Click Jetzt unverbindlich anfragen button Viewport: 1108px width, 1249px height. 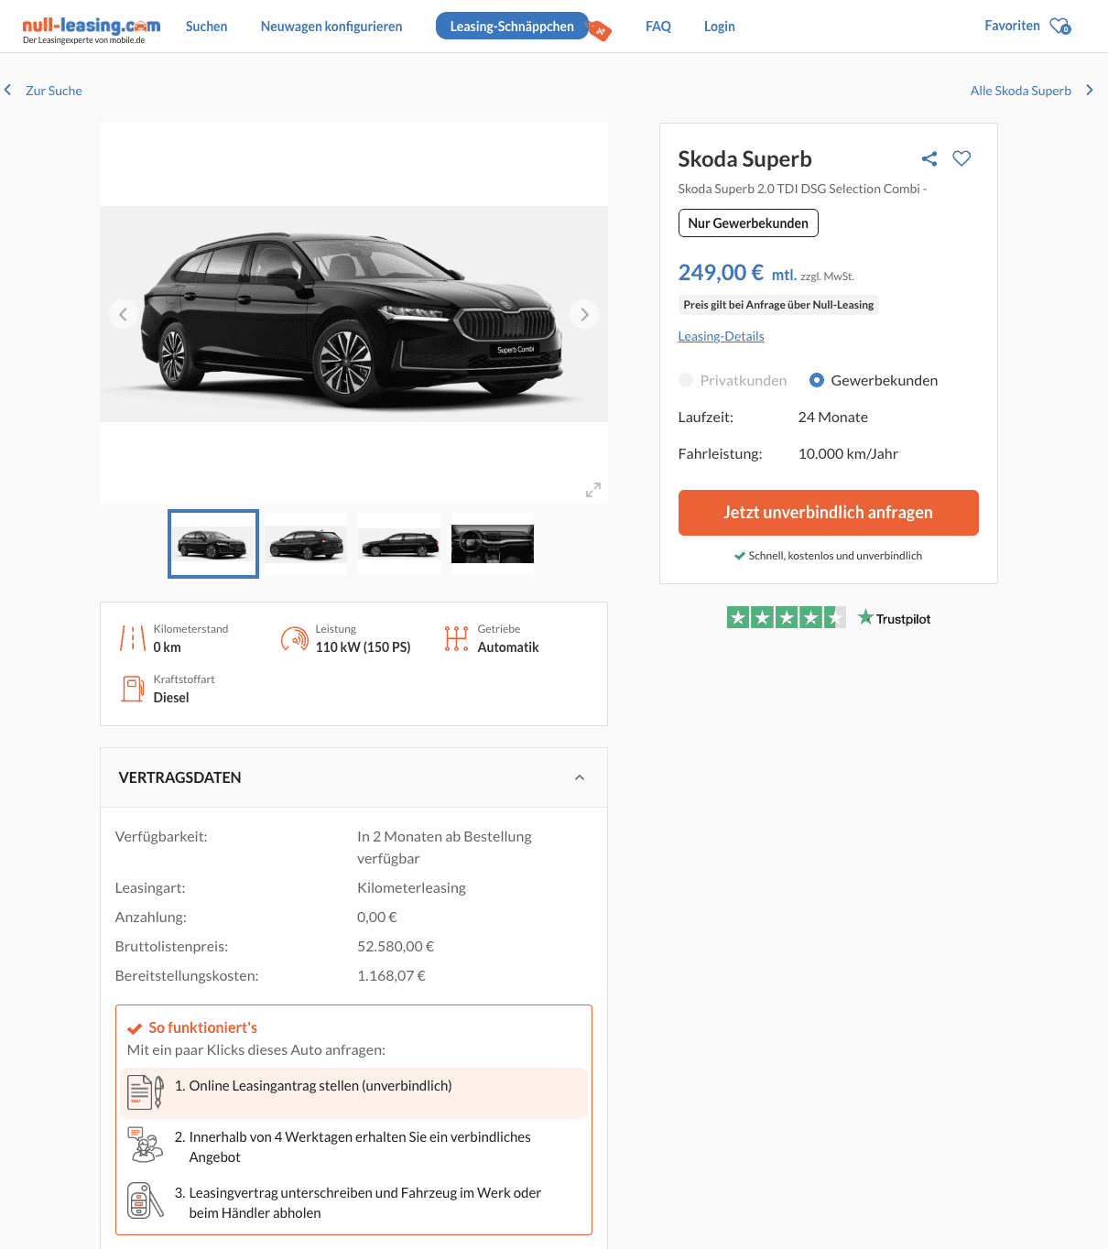pos(828,513)
